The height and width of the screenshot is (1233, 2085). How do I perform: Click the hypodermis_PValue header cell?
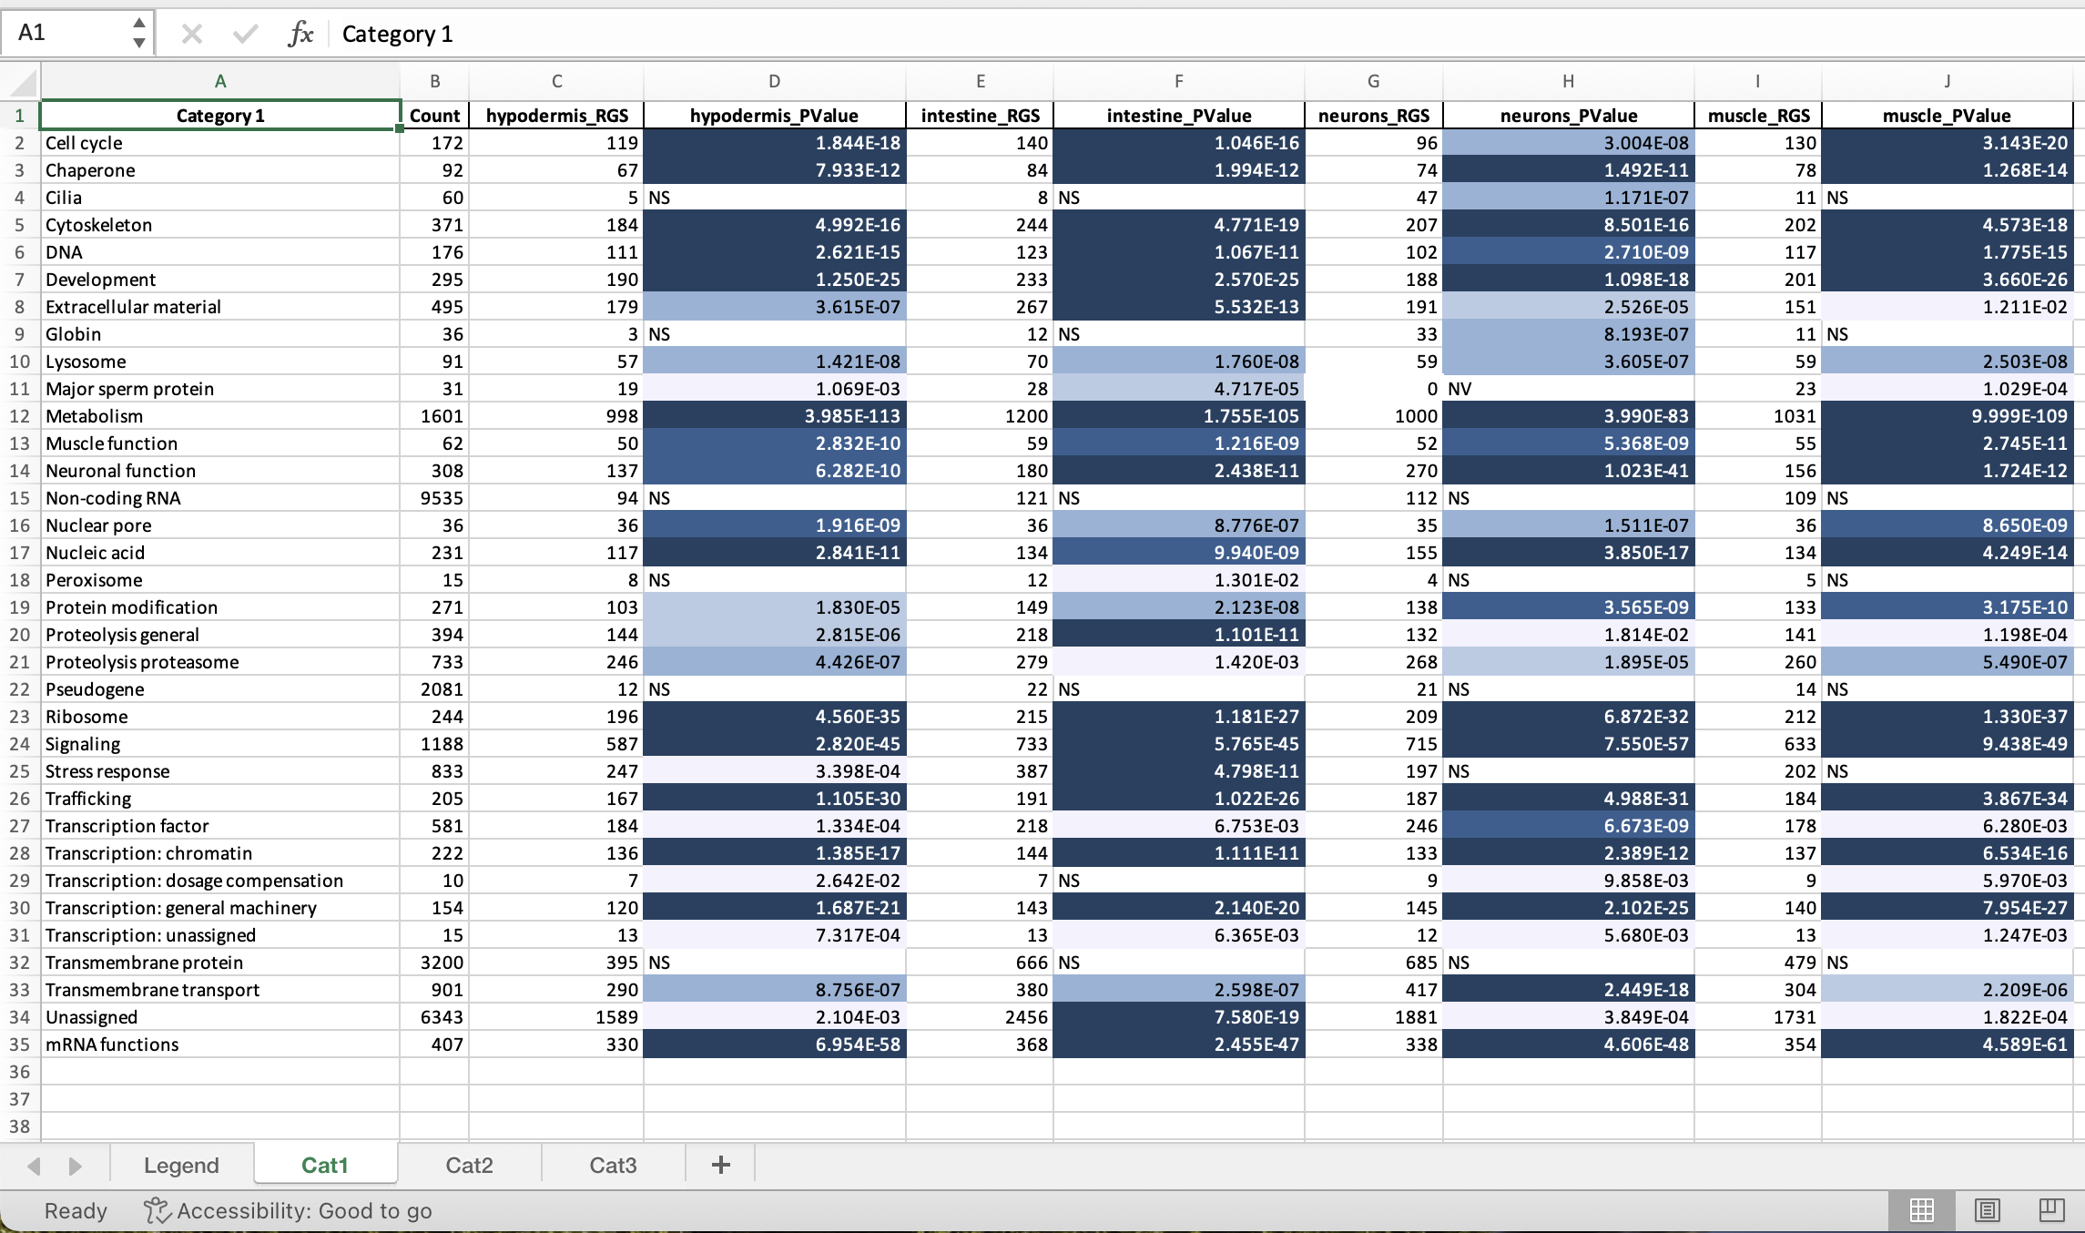tap(774, 116)
